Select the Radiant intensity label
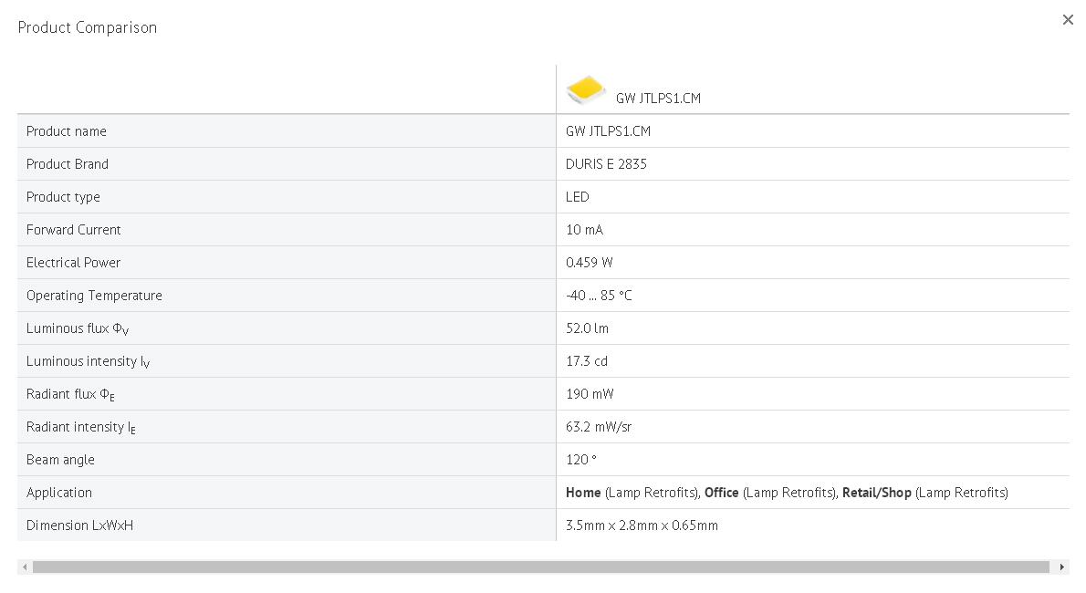This screenshot has width=1086, height=593. 81,427
